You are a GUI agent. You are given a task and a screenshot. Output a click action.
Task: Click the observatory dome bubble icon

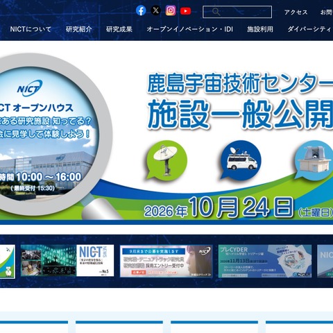[314, 160]
